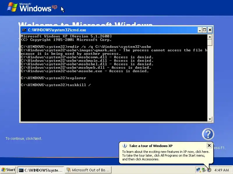Switch to the Microsoft Out of Box taskbar button

pyautogui.click(x=88, y=170)
